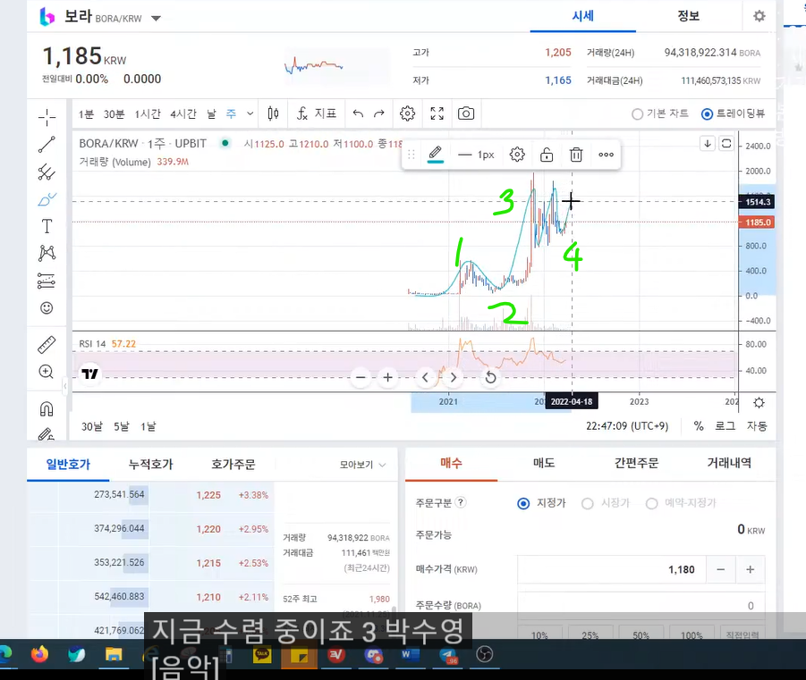Image resolution: width=806 pixels, height=680 pixels.
Task: Select the trend line drawing tool
Action: click(47, 145)
